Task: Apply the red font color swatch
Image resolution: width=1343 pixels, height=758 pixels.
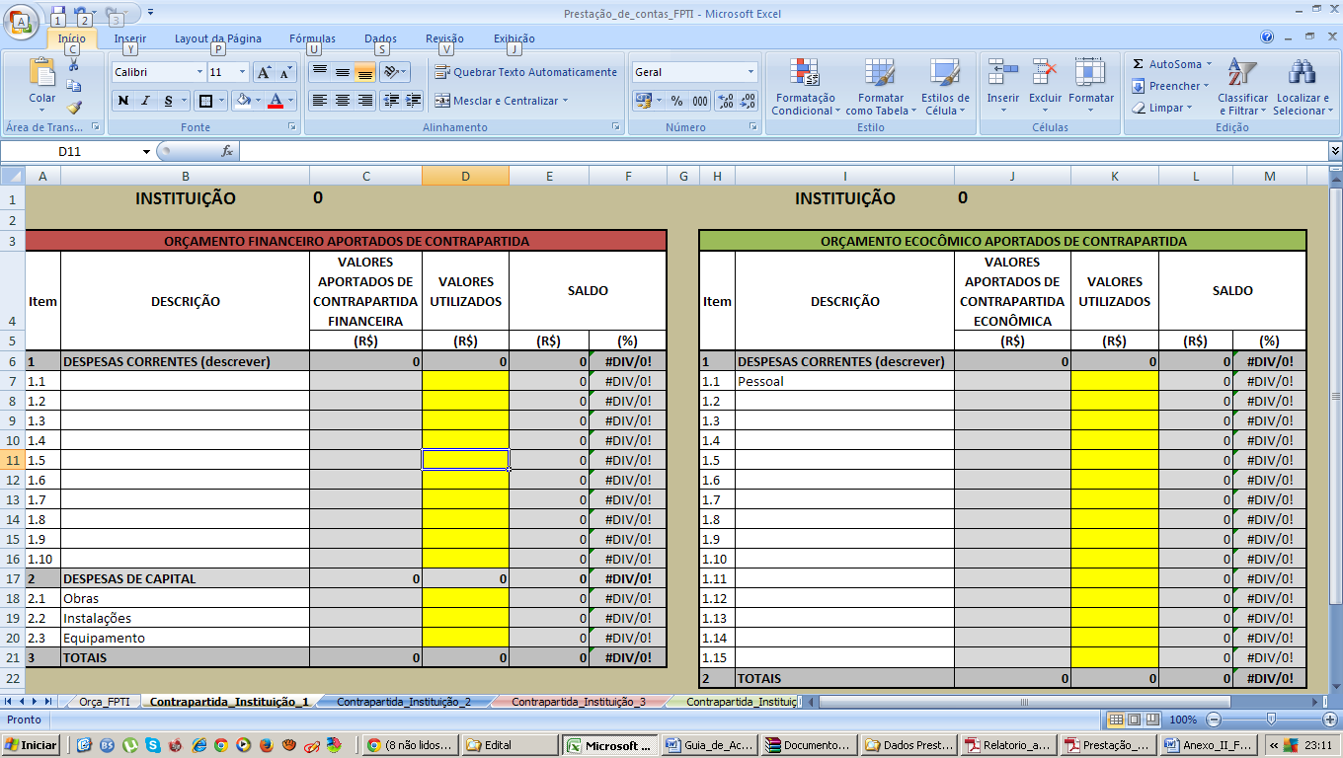Action: pos(276,101)
